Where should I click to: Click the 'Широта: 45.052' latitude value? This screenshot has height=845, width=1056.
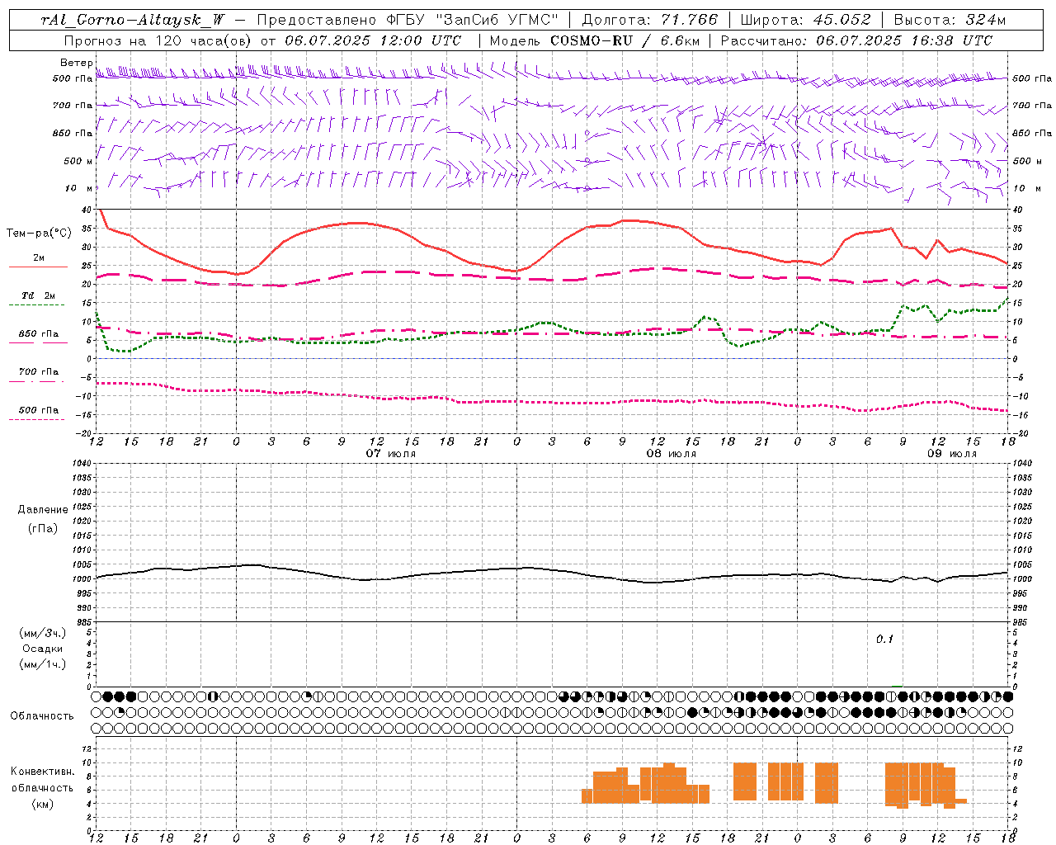(x=805, y=20)
